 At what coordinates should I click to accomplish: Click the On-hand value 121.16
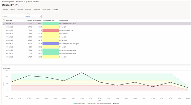30,27
